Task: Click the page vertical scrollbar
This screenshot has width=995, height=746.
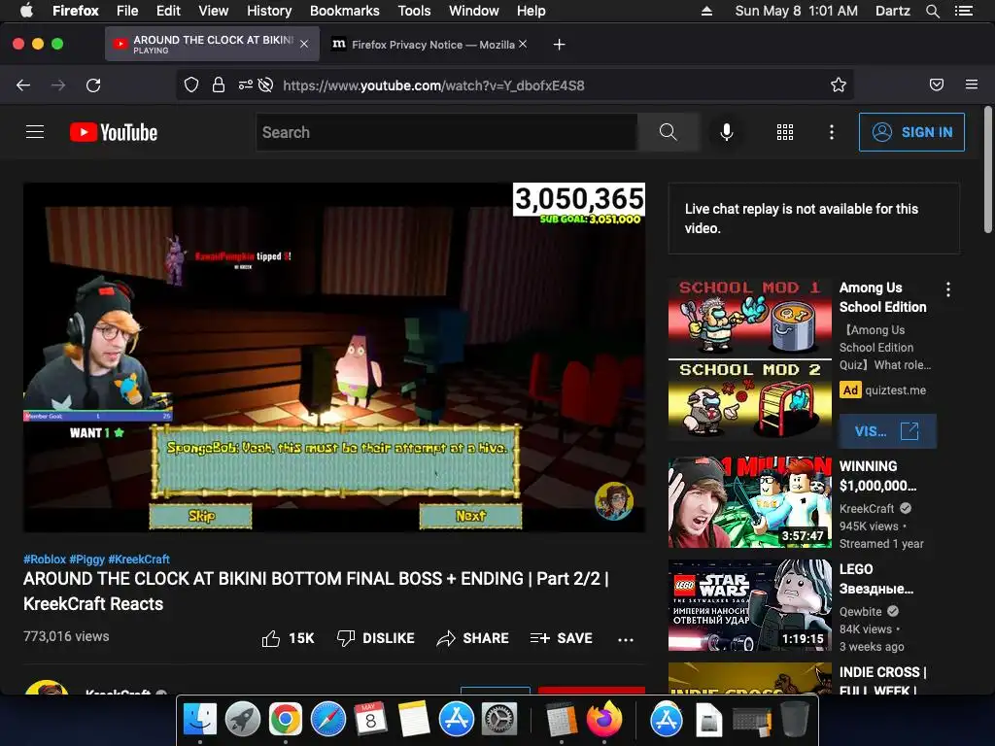Action: [x=988, y=169]
